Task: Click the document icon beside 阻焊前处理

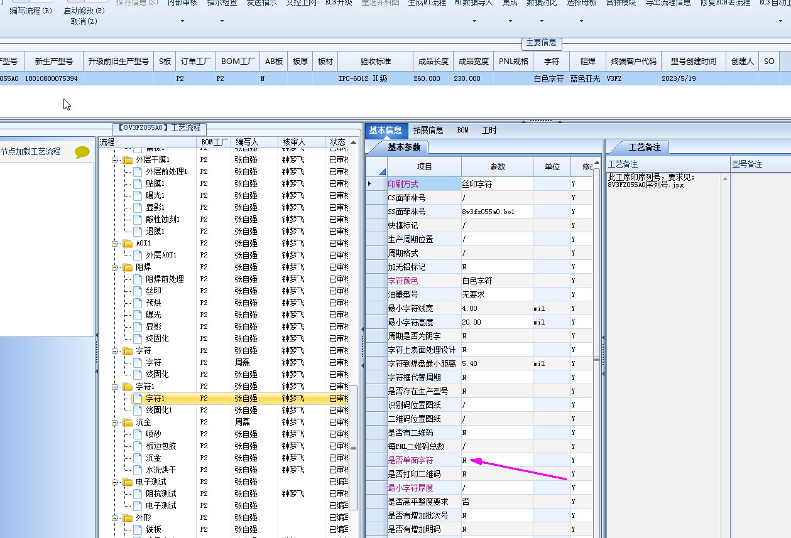Action: (138, 279)
